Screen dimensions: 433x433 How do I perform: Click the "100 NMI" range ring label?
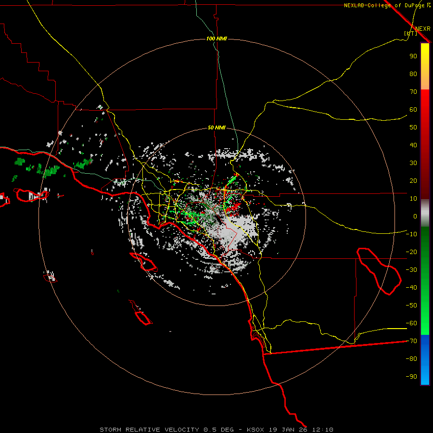coord(216,38)
